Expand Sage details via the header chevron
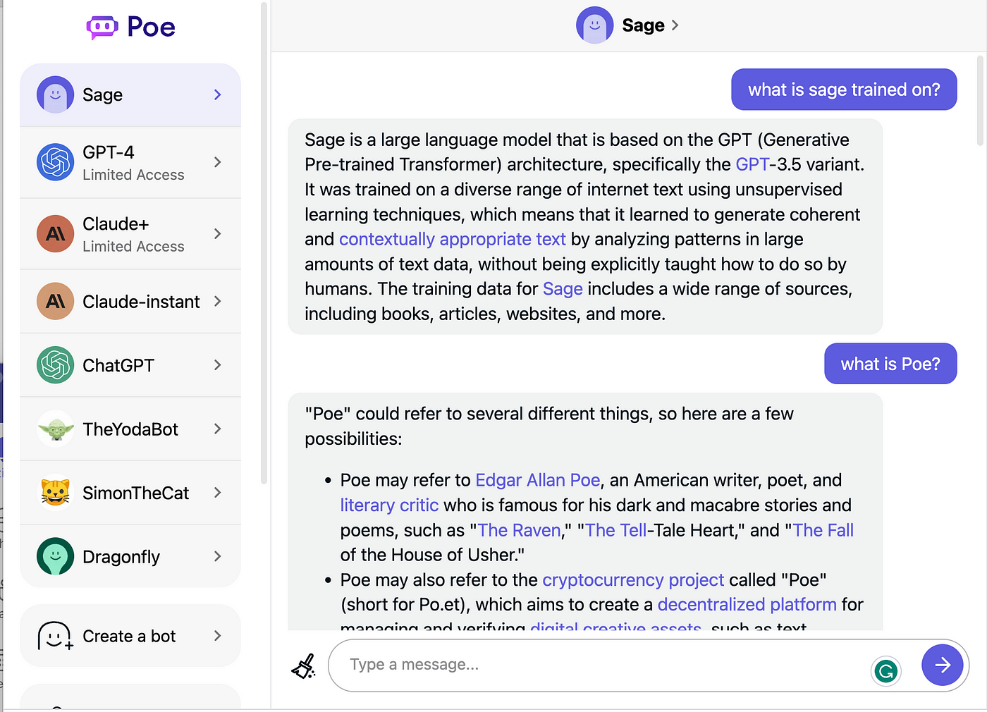Image resolution: width=987 pixels, height=712 pixels. [x=675, y=25]
